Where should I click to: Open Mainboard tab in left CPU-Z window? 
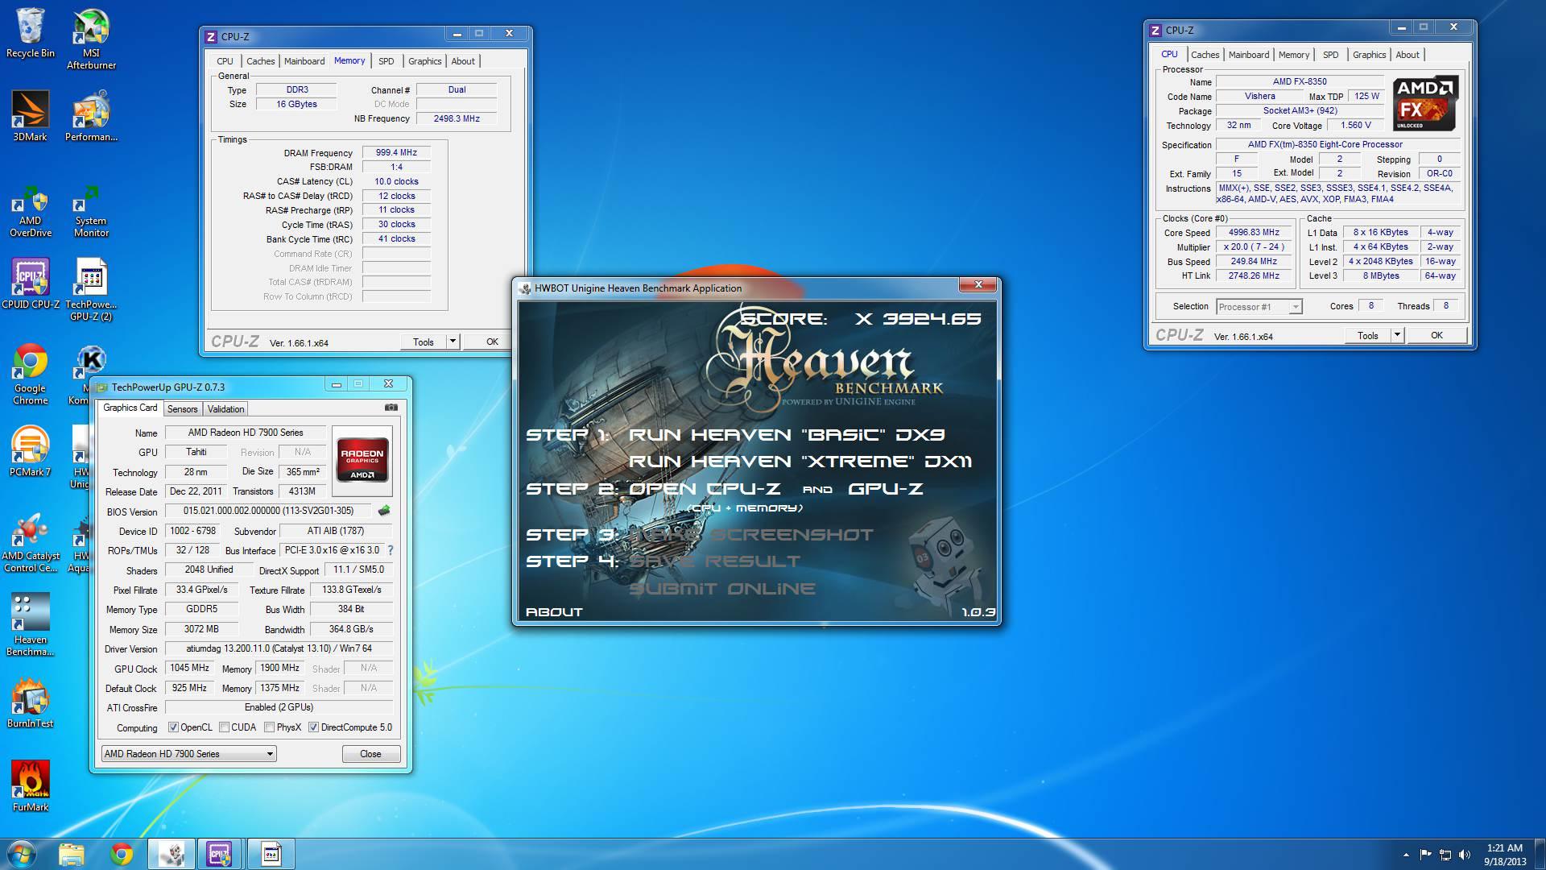[304, 61]
